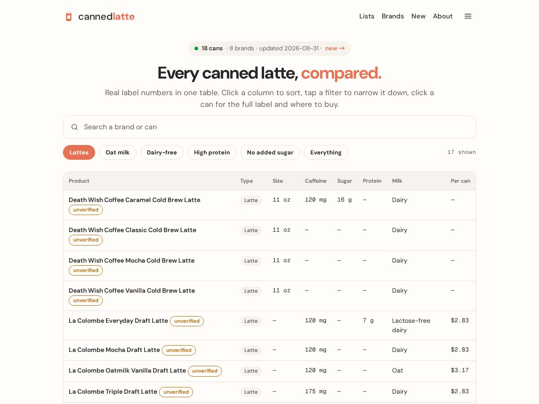Follow the 'new →' link in status pill

335,48
